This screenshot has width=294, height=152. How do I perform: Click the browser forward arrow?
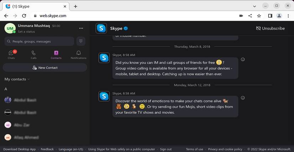point(15,16)
